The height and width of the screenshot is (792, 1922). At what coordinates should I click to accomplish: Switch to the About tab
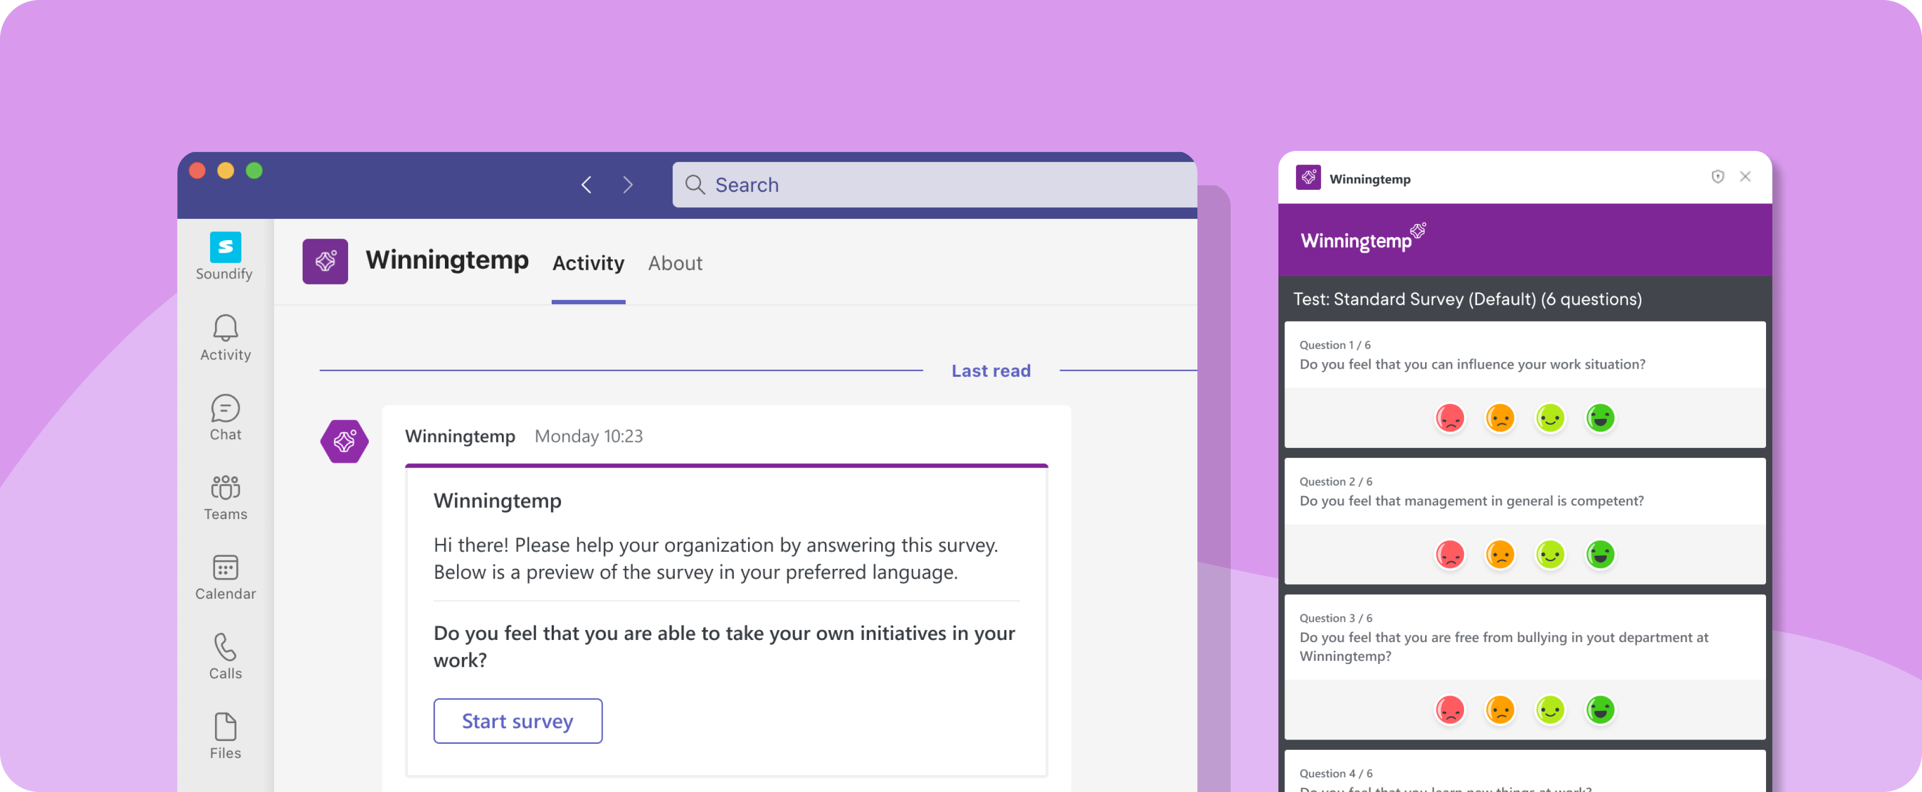coord(674,263)
